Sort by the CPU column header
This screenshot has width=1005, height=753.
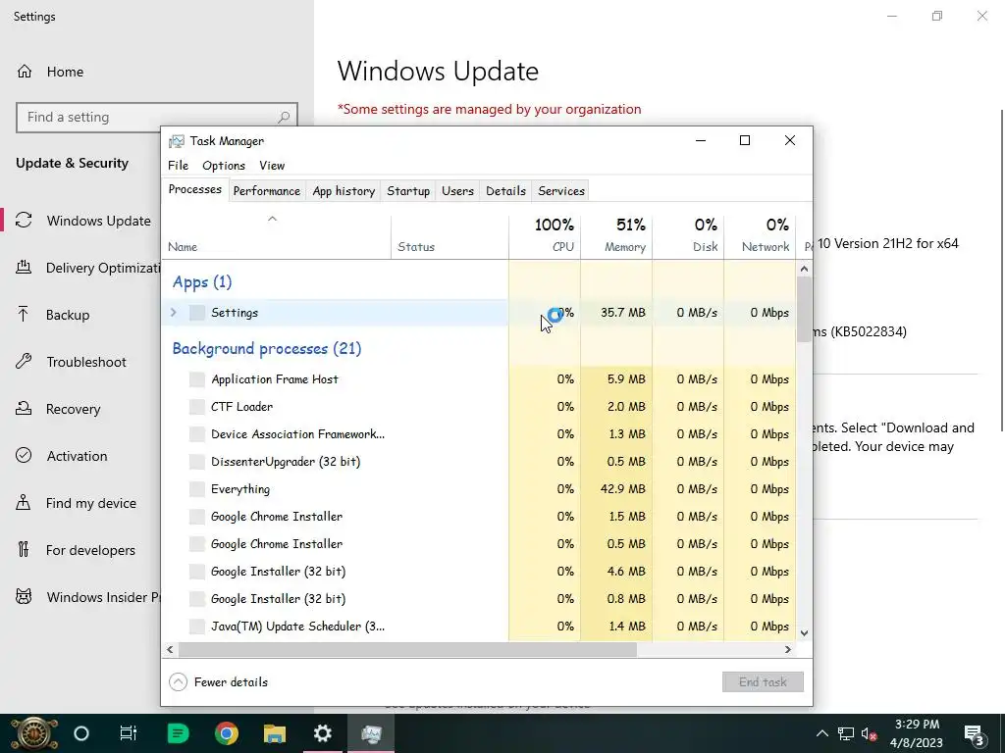[x=545, y=234]
